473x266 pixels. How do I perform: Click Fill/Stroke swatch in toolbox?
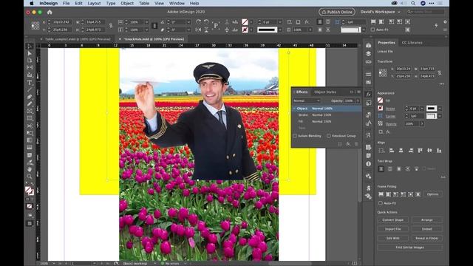click(30, 191)
